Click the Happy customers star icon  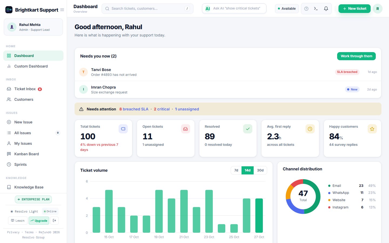tap(372, 129)
